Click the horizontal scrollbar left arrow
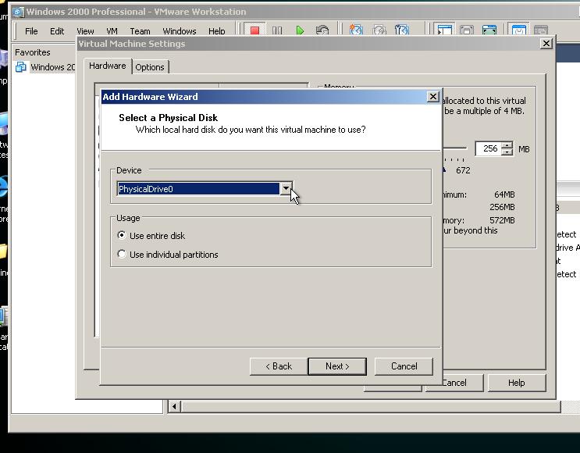 coord(174,406)
